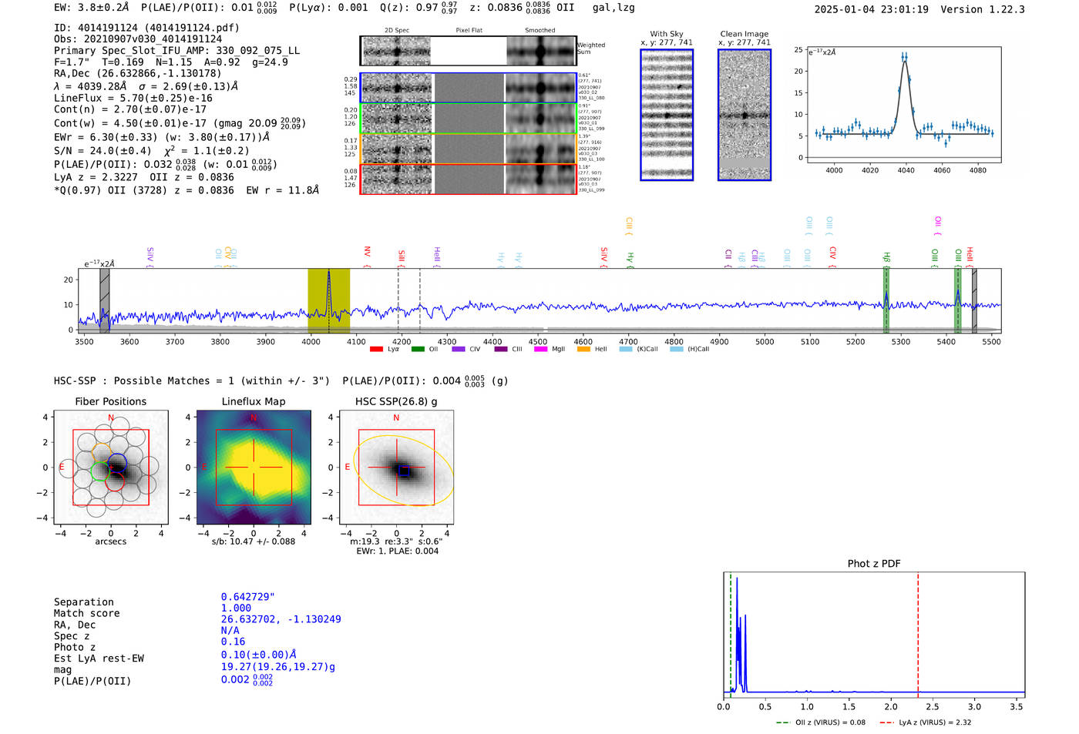Open the Lineflux Map image
Screen dimensions: 1079x734
point(254,468)
